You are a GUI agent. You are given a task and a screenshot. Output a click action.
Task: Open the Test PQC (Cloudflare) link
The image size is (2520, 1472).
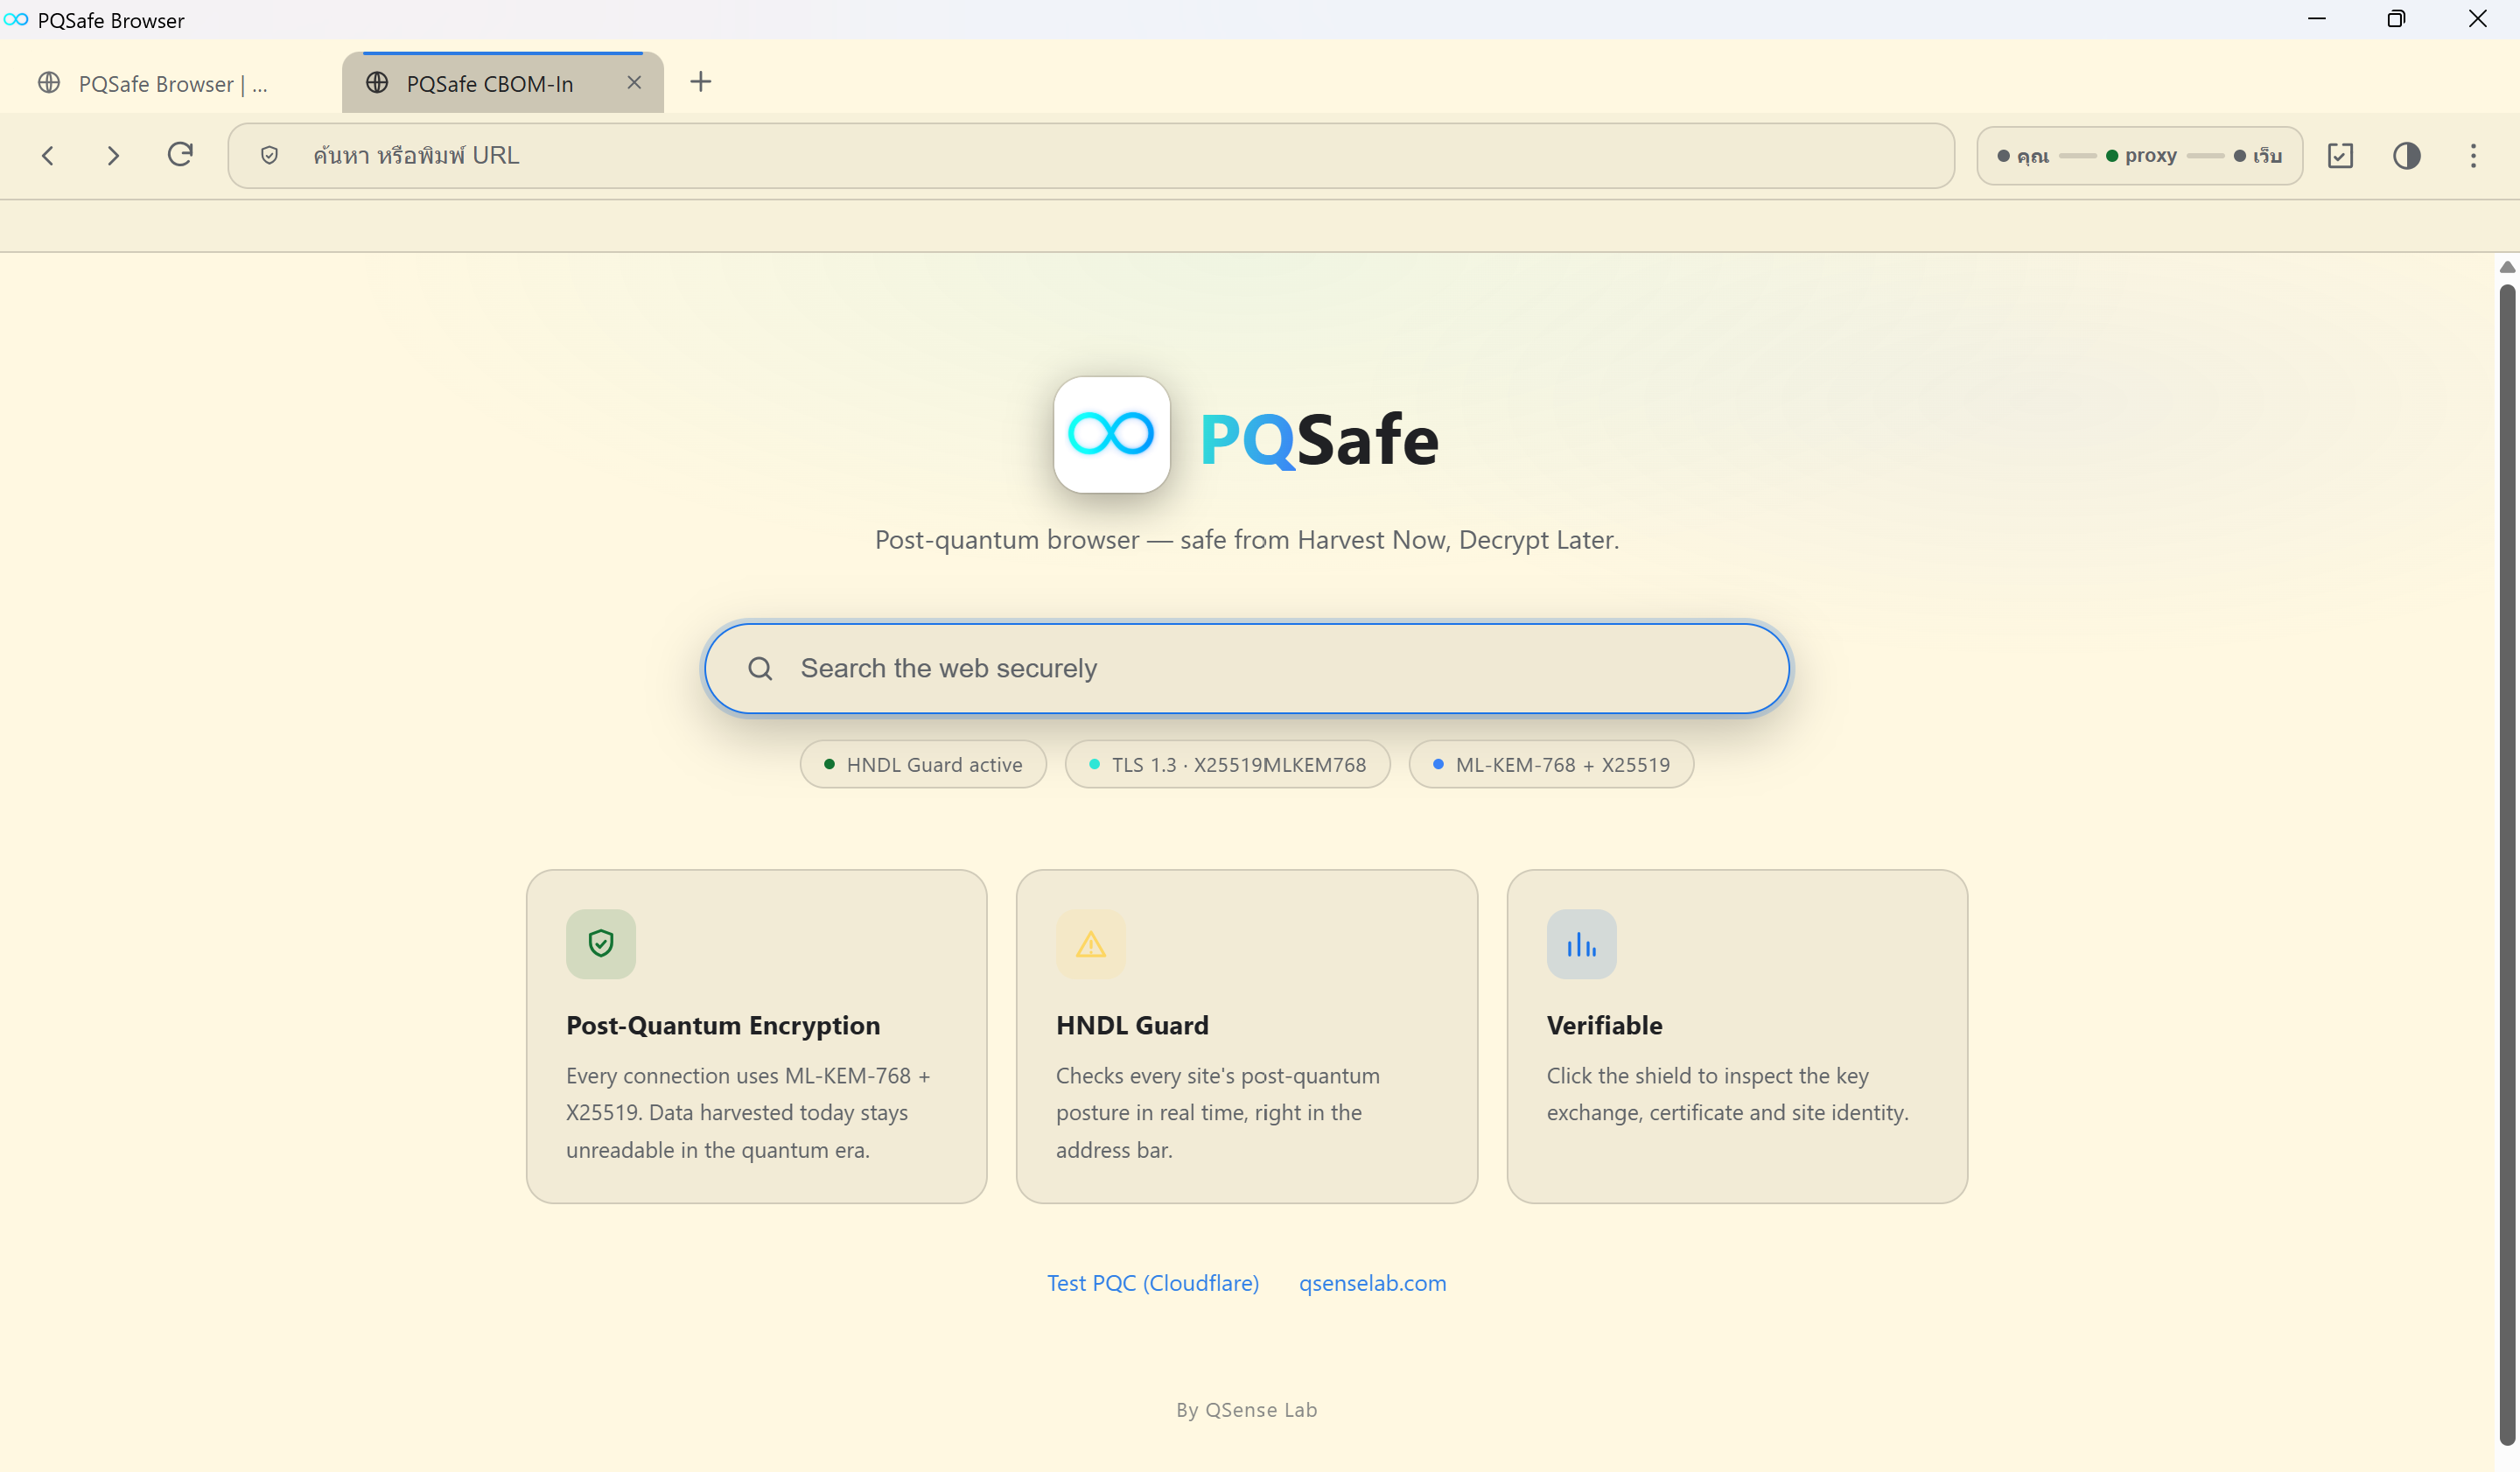tap(1153, 1283)
